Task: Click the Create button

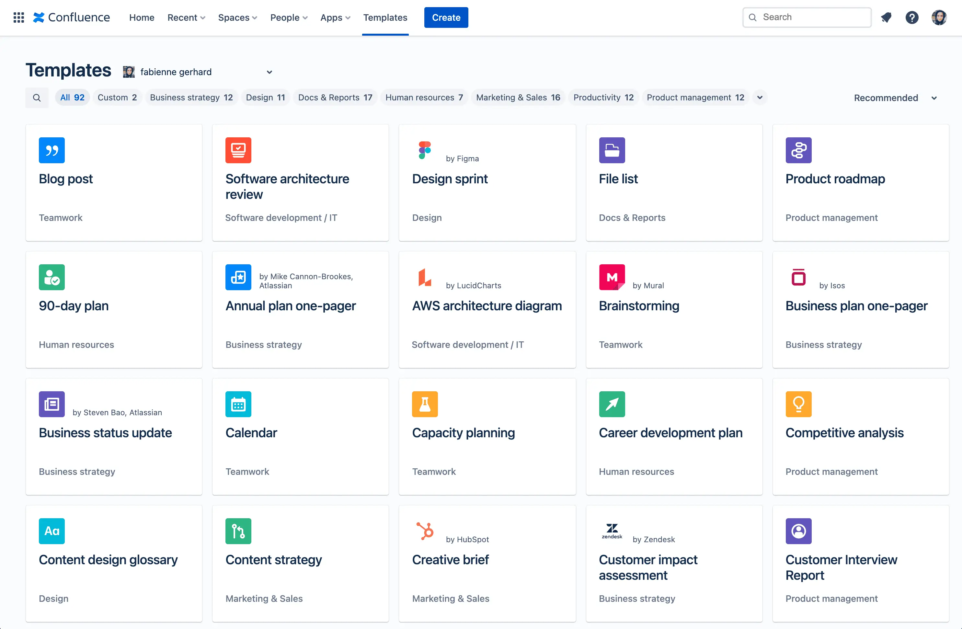Action: pos(446,17)
